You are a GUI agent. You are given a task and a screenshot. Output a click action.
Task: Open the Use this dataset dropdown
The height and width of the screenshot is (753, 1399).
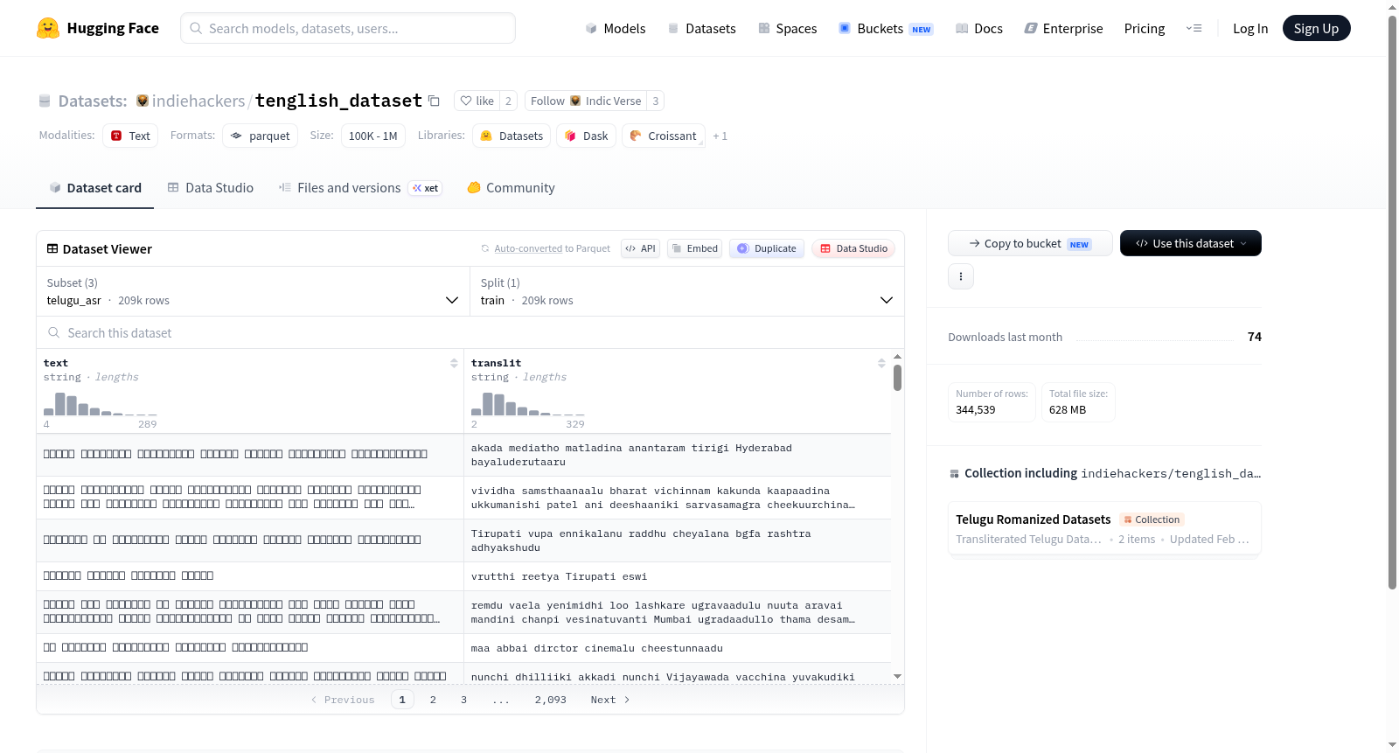pyautogui.click(x=1190, y=243)
